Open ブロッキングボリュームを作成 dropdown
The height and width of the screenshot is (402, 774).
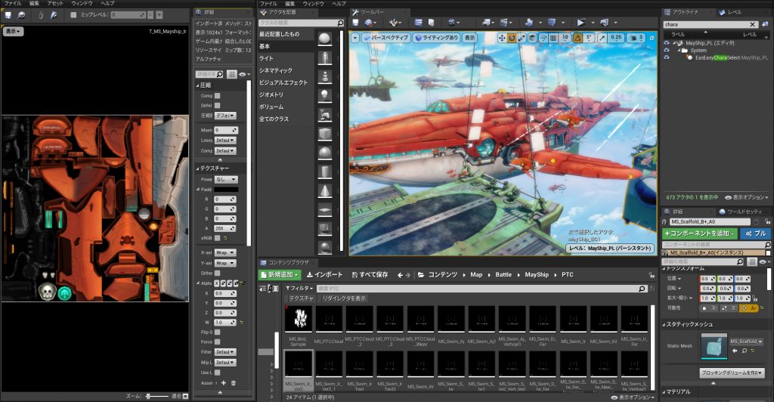[732, 373]
